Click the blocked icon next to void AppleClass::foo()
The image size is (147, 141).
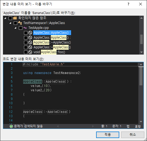tap(30, 52)
